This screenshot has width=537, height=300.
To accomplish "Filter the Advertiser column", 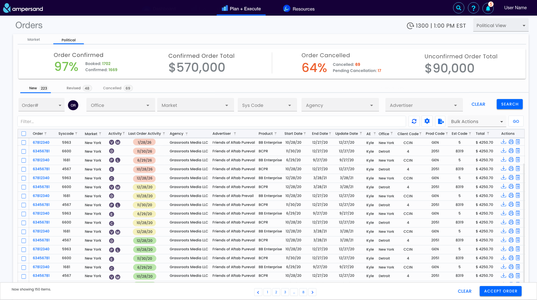I will click(235, 134).
